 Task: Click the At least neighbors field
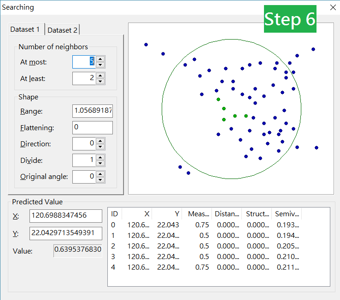[x=84, y=78]
